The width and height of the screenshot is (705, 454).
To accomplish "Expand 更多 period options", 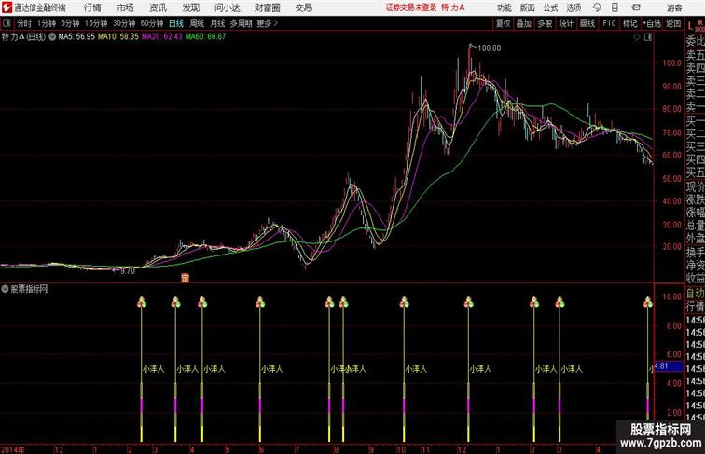I will [x=267, y=23].
